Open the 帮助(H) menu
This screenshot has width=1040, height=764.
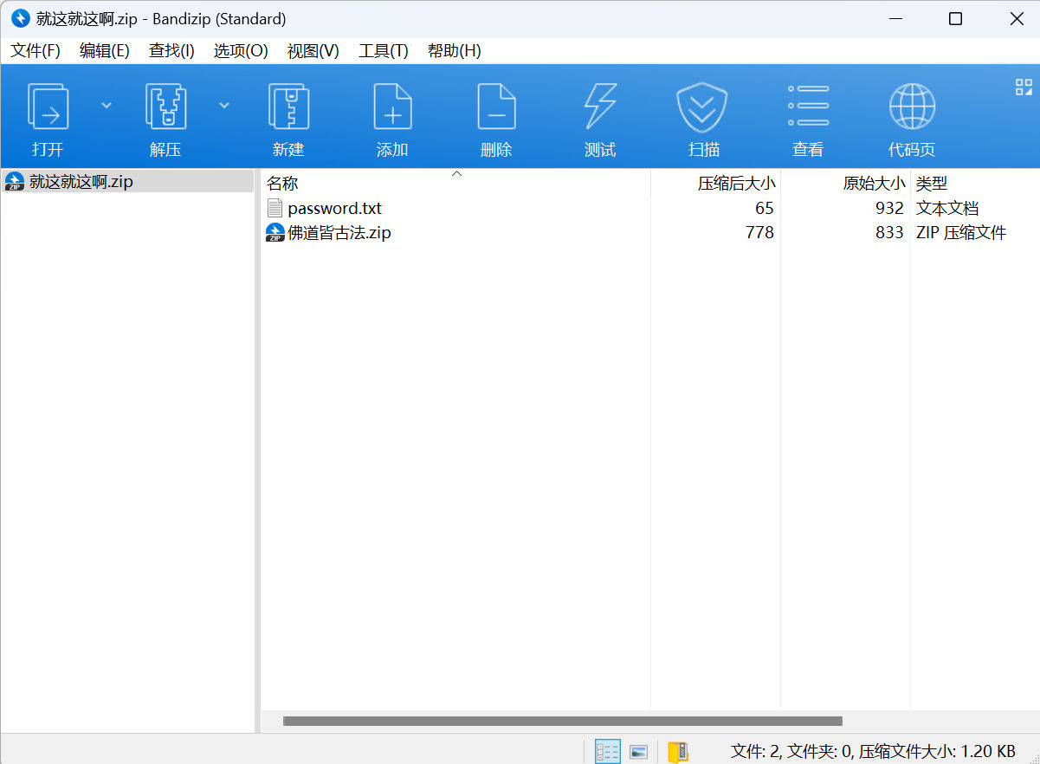[455, 50]
